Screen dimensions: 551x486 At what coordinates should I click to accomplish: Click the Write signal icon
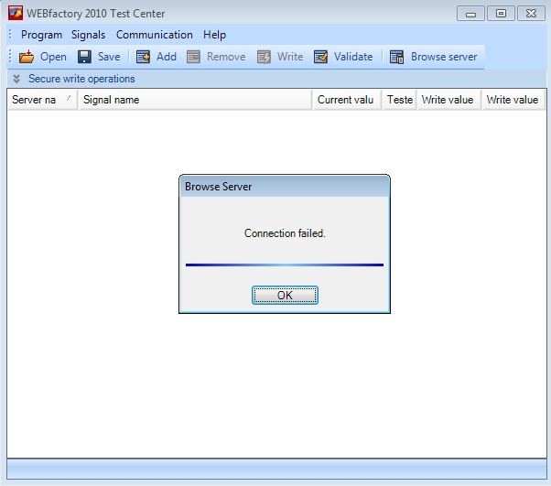pyautogui.click(x=264, y=57)
